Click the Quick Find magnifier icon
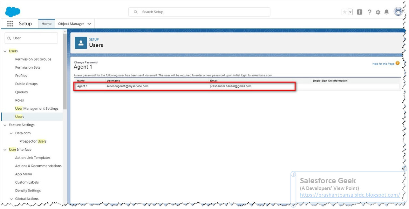The width and height of the screenshot is (409, 209). pos(9,38)
